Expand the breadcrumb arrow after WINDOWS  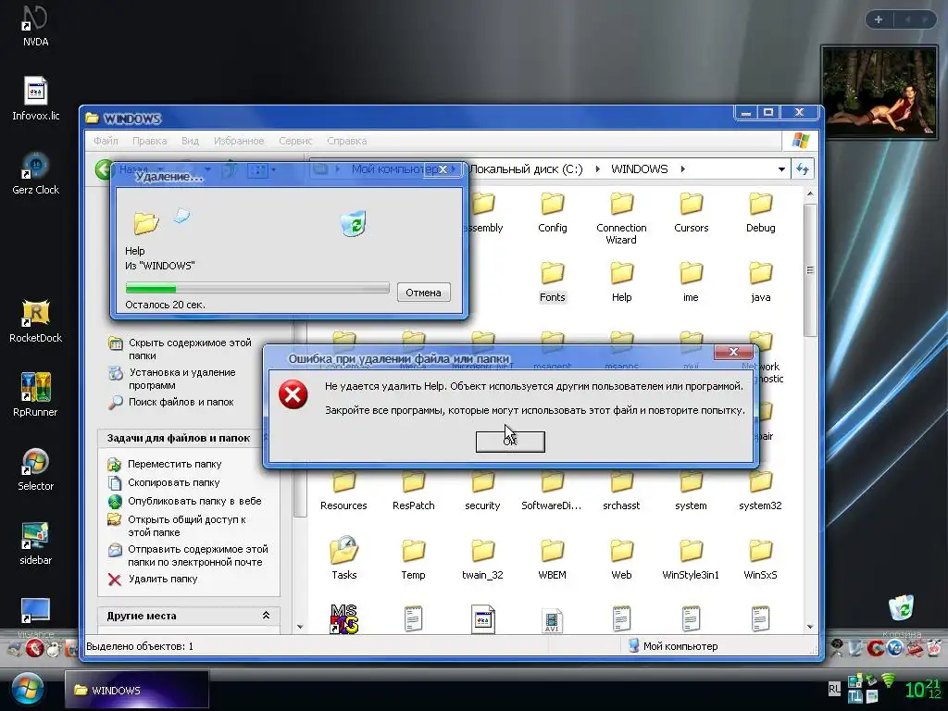coord(682,169)
